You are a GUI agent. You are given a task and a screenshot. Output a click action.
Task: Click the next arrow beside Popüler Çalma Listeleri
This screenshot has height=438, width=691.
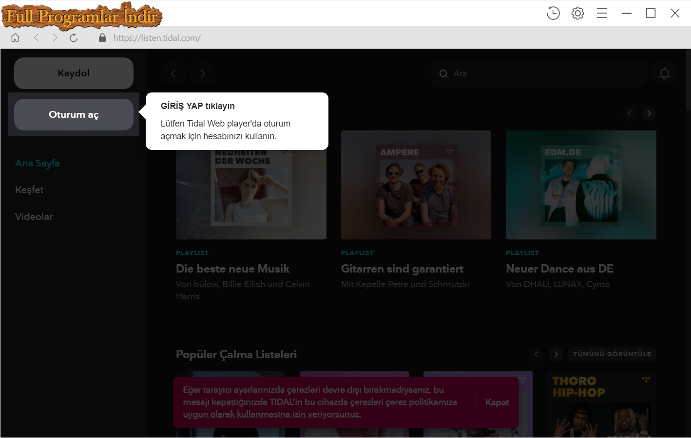[556, 354]
